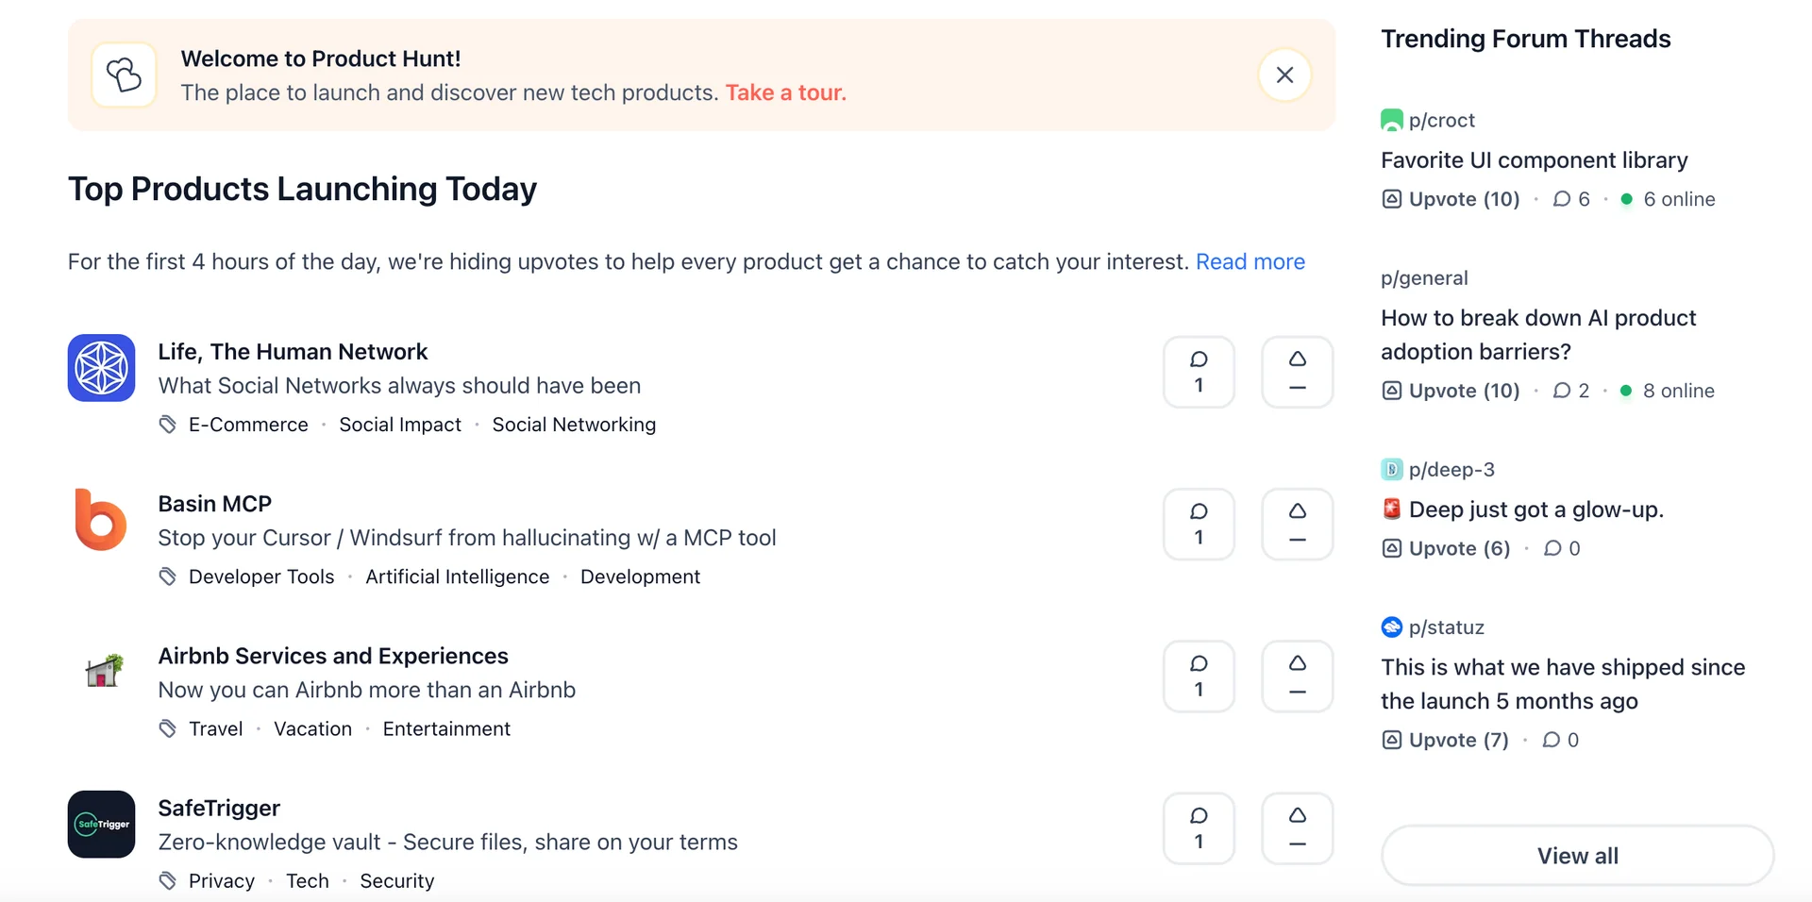The width and height of the screenshot is (1812, 902).
Task: Click the Life, The Human Network product logo
Action: pyautogui.click(x=101, y=368)
